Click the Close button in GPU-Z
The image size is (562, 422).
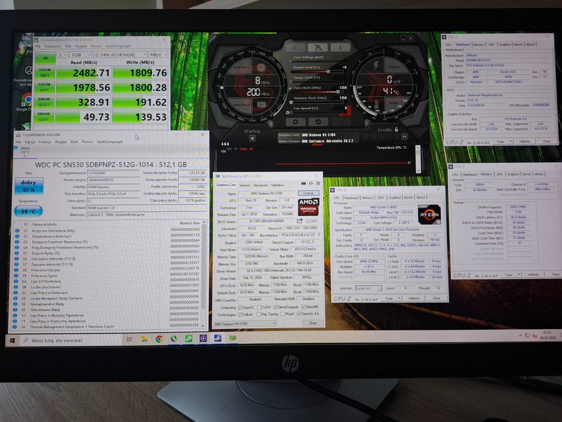[313, 323]
